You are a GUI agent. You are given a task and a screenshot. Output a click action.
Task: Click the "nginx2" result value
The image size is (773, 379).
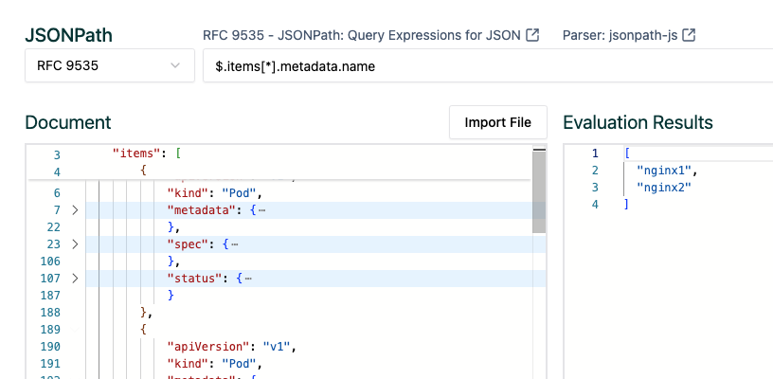665,187
